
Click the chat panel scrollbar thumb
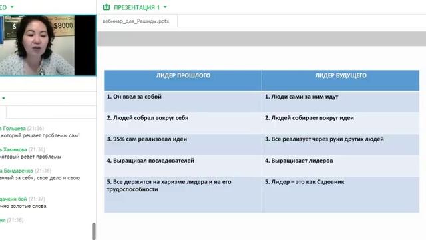(x=94, y=231)
